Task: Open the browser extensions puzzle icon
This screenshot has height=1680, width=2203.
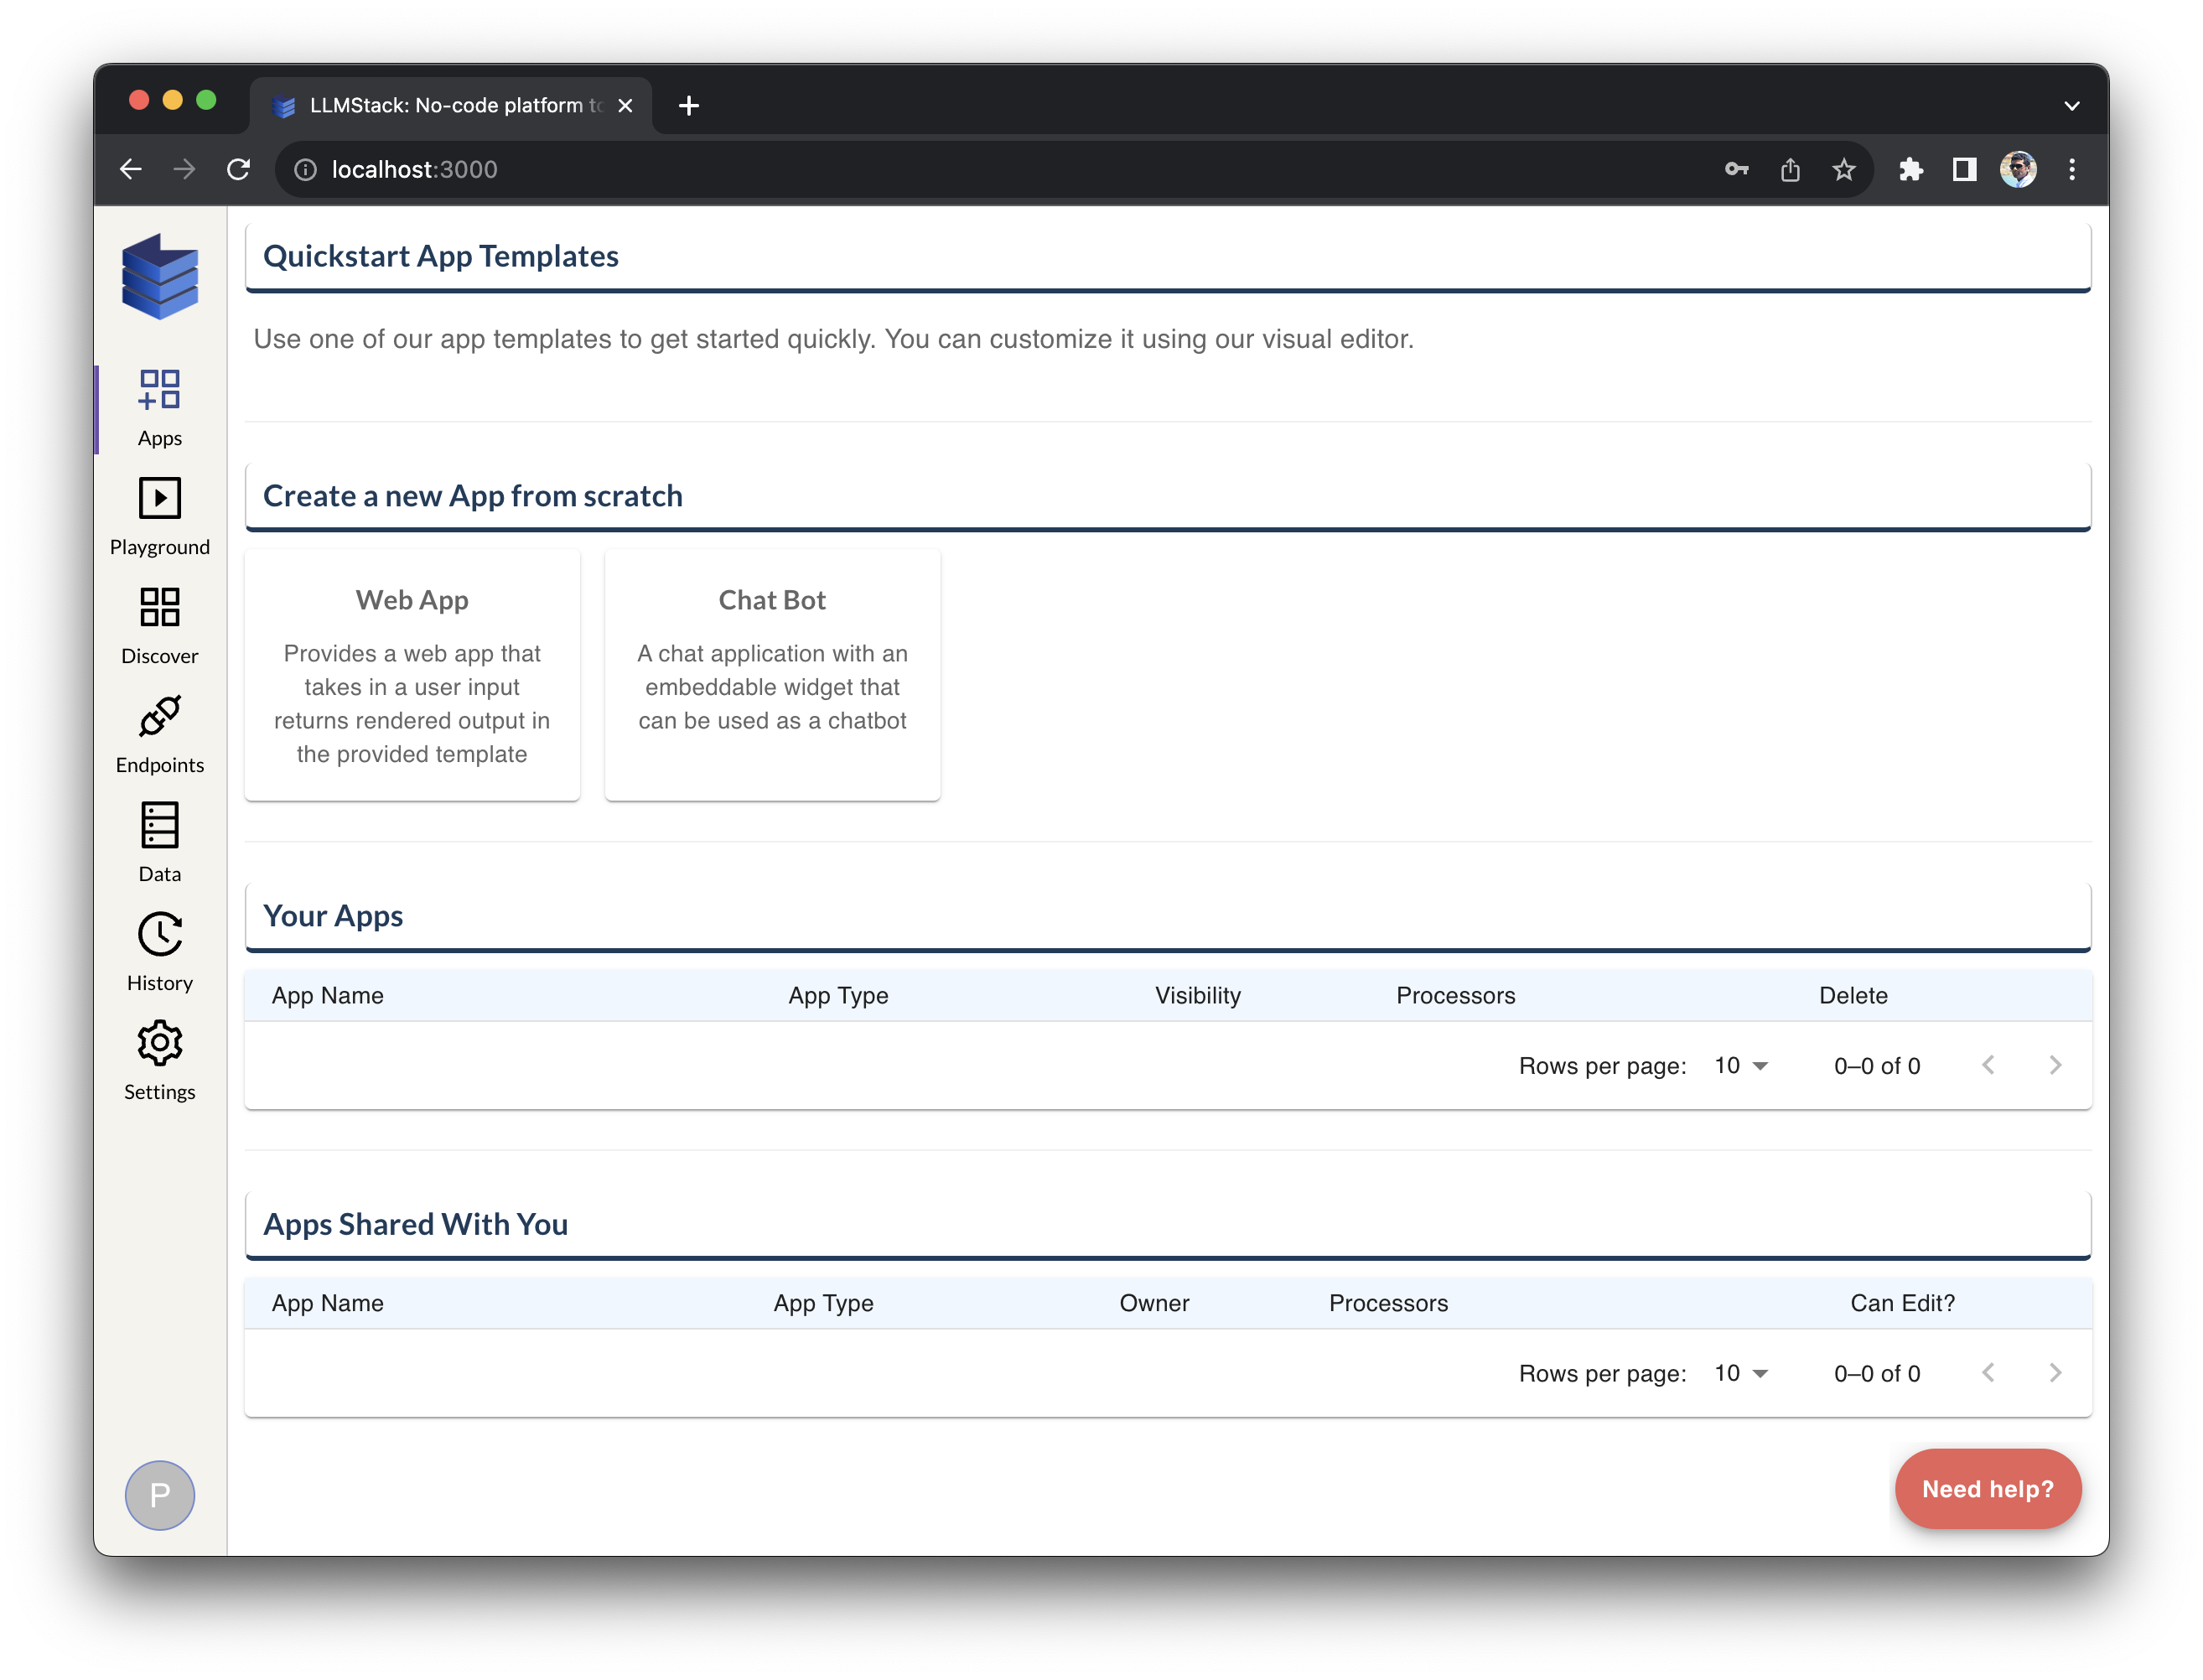Action: coord(1910,170)
